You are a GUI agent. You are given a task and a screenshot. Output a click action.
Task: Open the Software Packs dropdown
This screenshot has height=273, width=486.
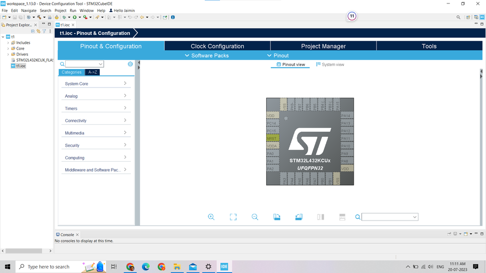[207, 55]
